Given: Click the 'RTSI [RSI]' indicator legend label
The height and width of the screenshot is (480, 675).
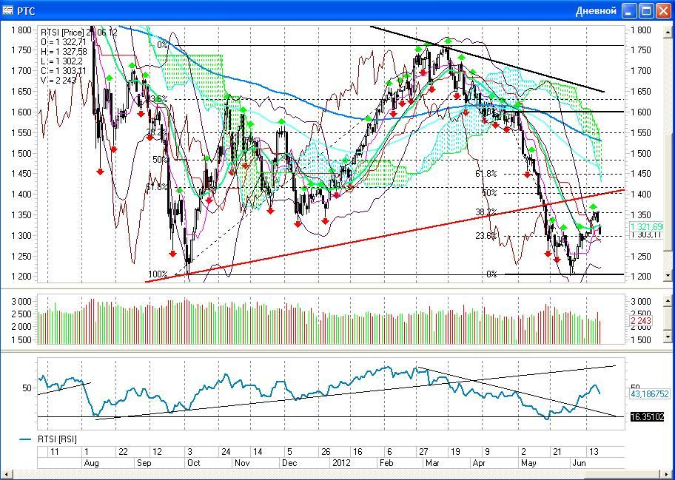Looking at the screenshot, I should click(x=56, y=439).
